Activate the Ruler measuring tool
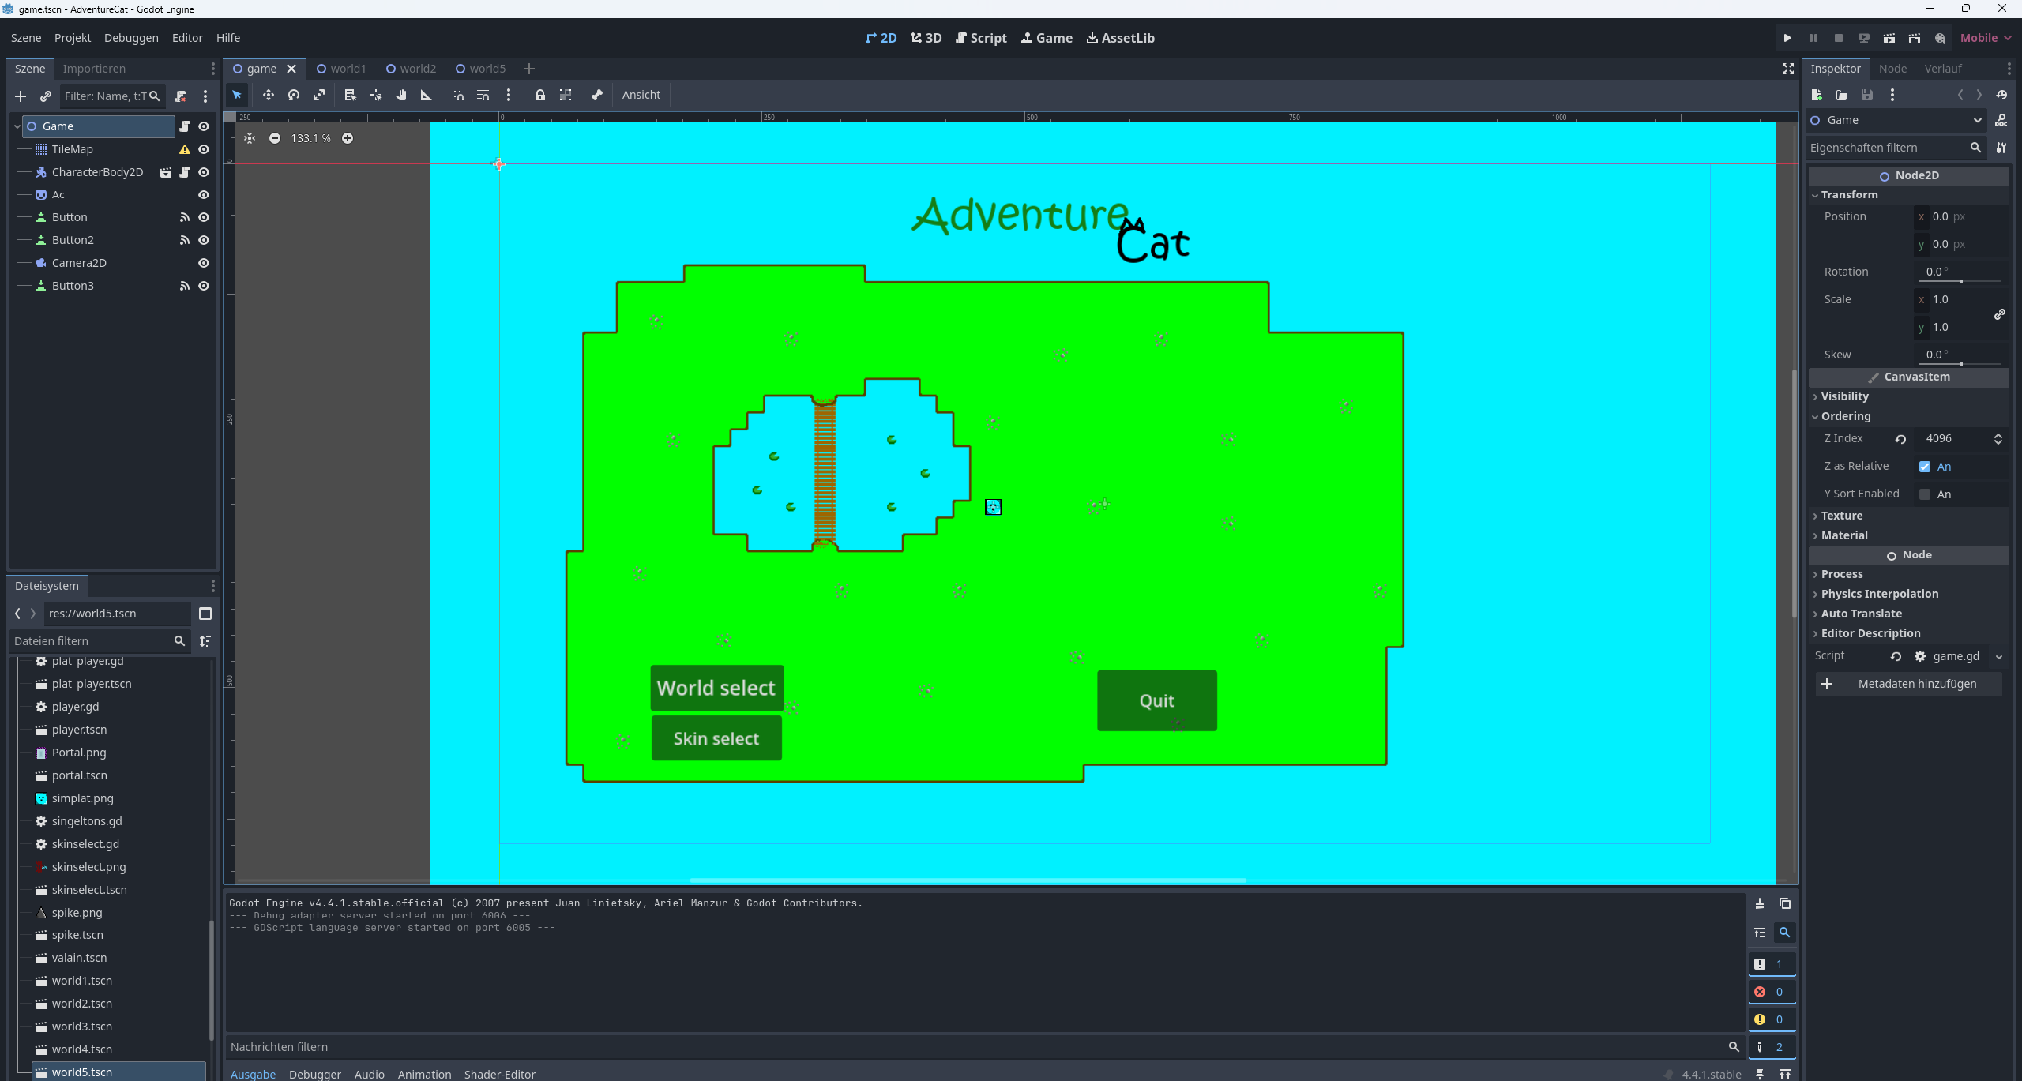The image size is (2022, 1081). tap(427, 95)
